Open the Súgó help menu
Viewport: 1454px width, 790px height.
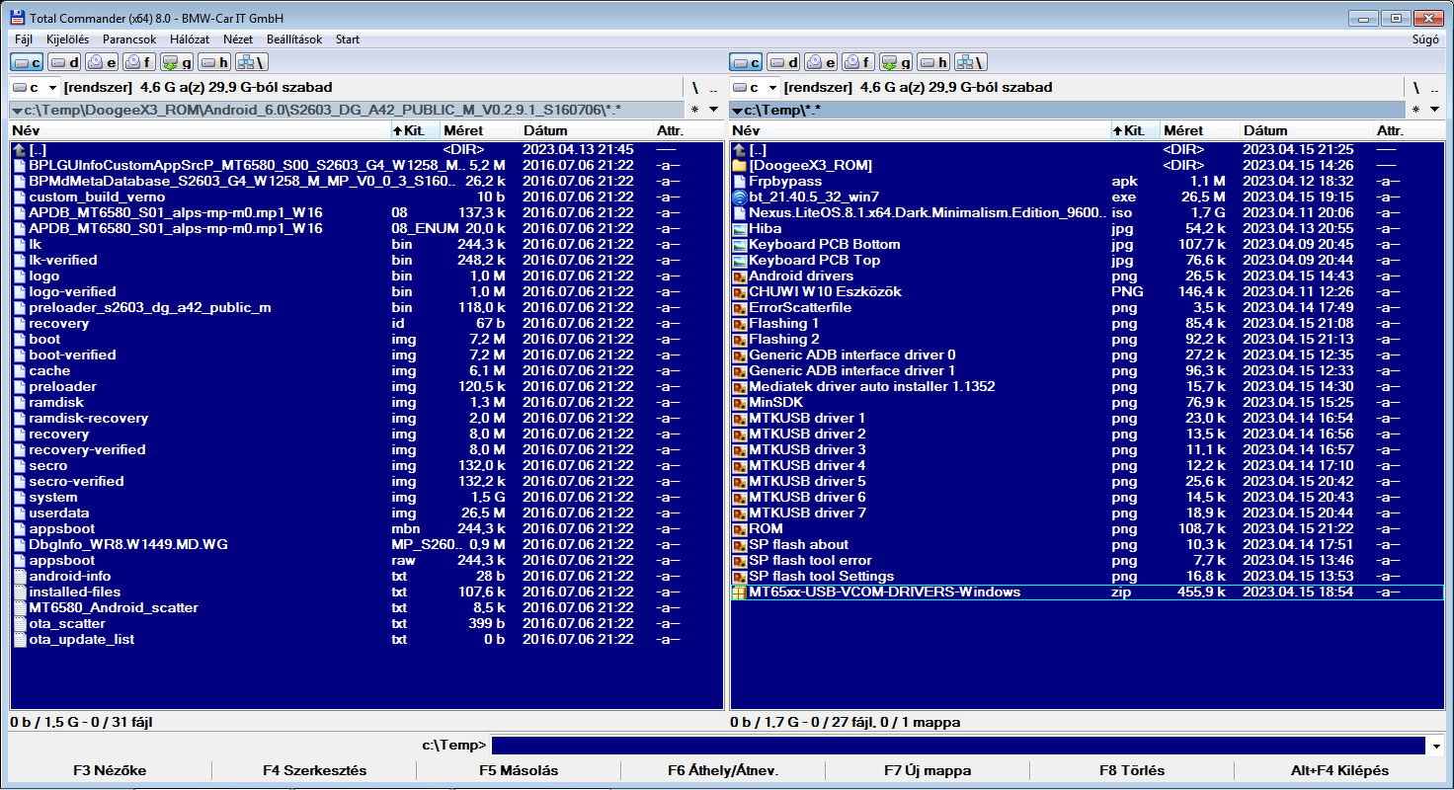[1426, 39]
